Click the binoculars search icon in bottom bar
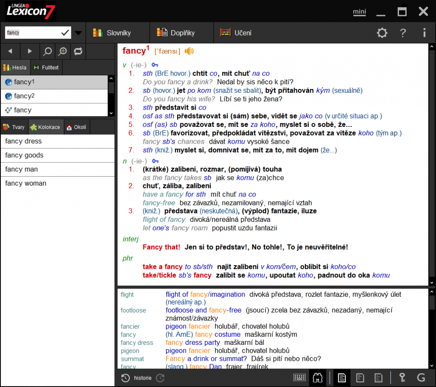Screen dimensions: 436x387 pyautogui.click(x=318, y=378)
